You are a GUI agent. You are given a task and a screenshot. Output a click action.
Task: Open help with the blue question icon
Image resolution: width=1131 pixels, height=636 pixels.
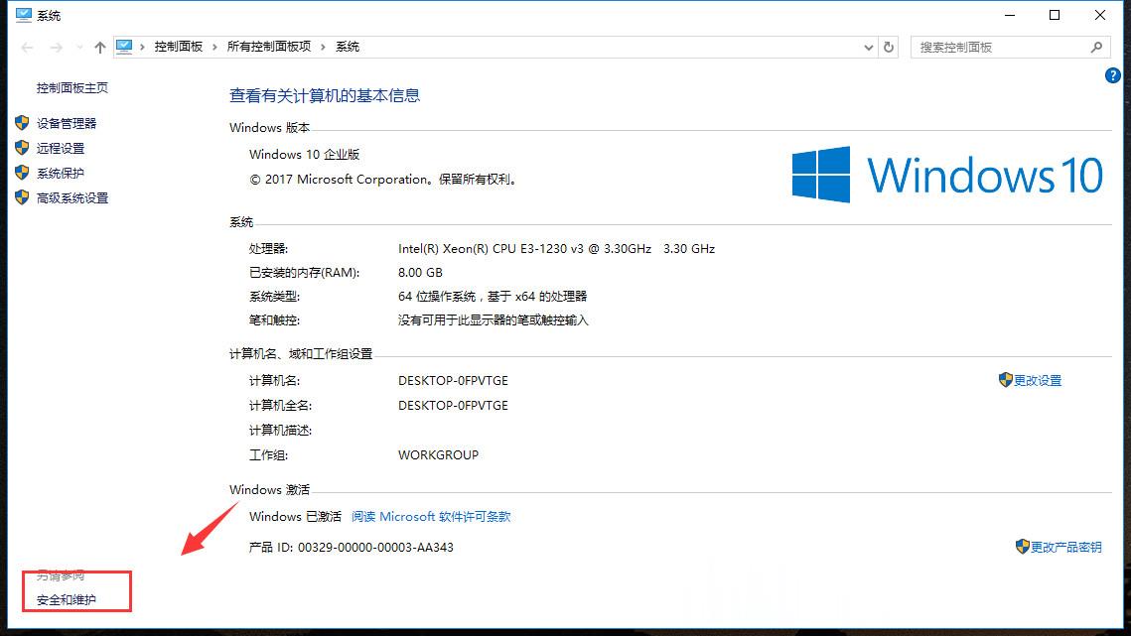coord(1112,75)
